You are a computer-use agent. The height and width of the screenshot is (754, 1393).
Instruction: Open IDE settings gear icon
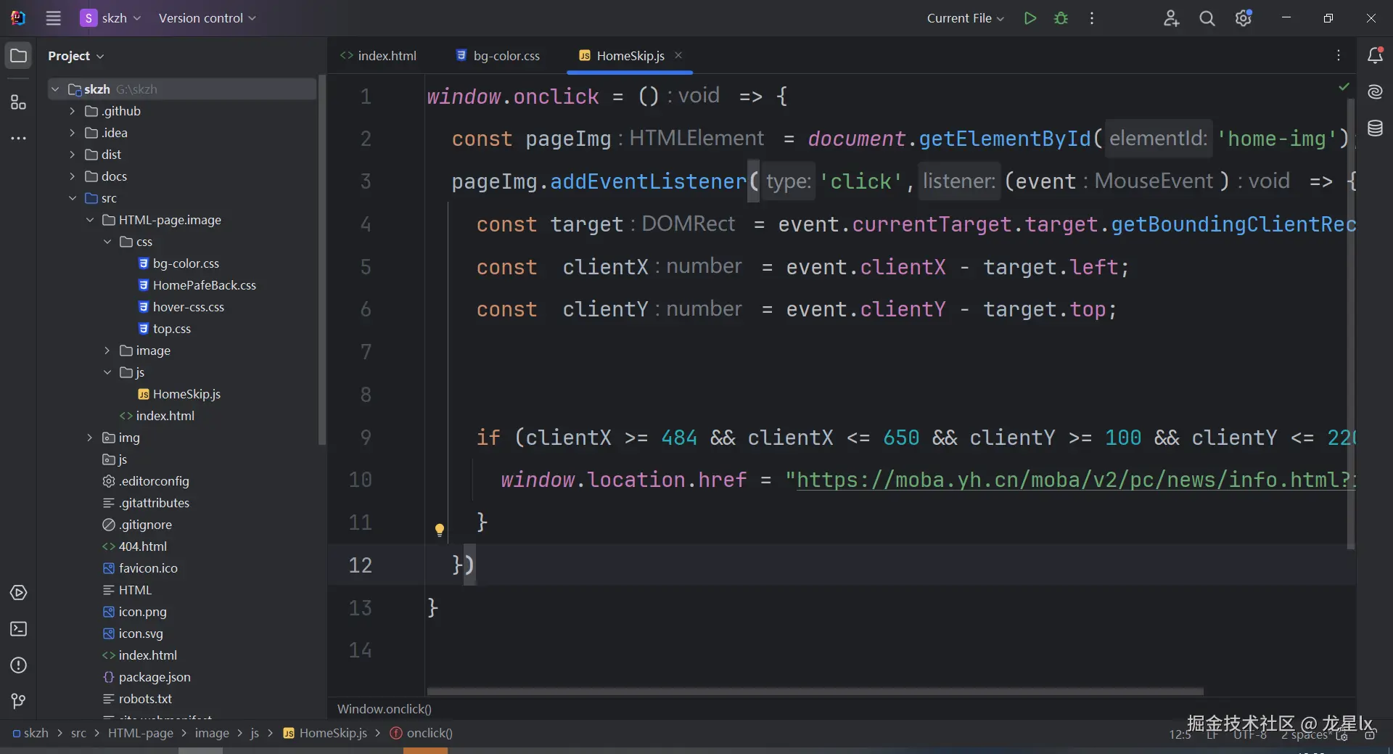coord(1243,18)
